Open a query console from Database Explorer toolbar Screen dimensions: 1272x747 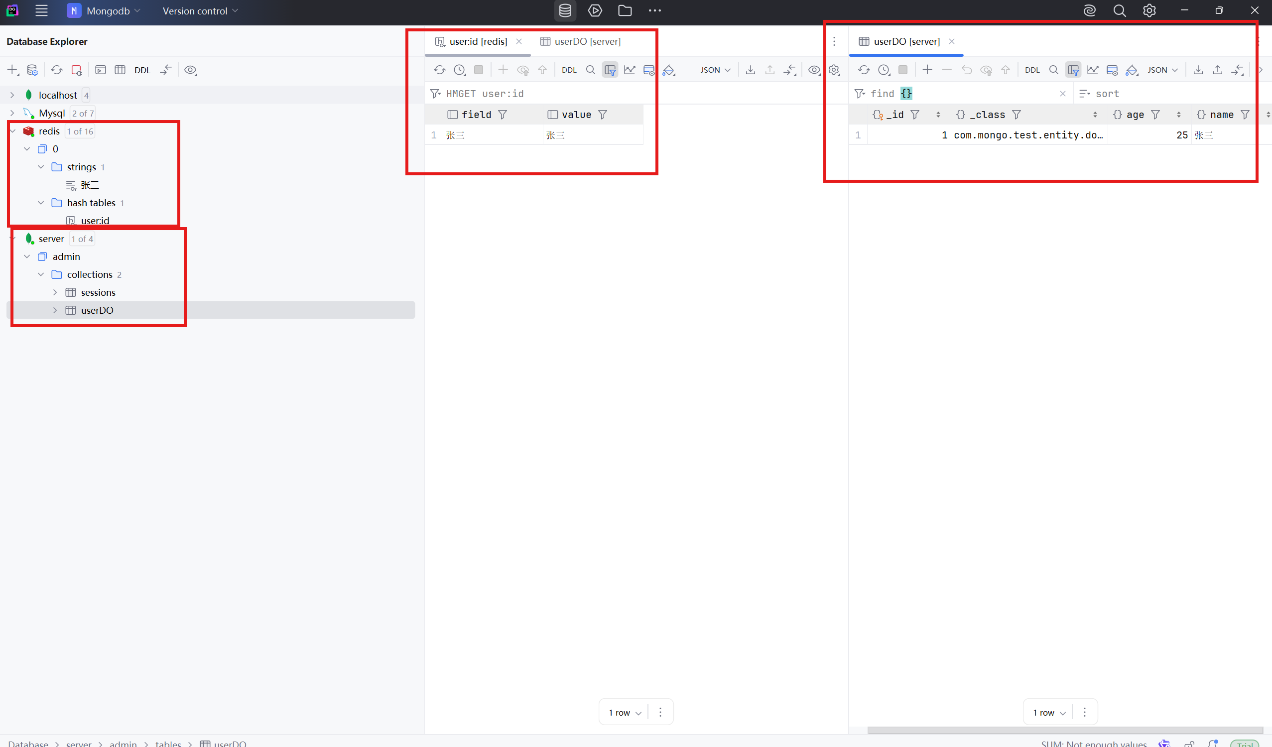pos(101,70)
